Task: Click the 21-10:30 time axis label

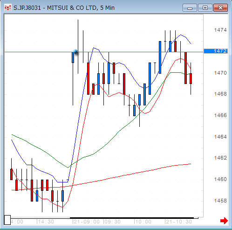Action: (179, 222)
